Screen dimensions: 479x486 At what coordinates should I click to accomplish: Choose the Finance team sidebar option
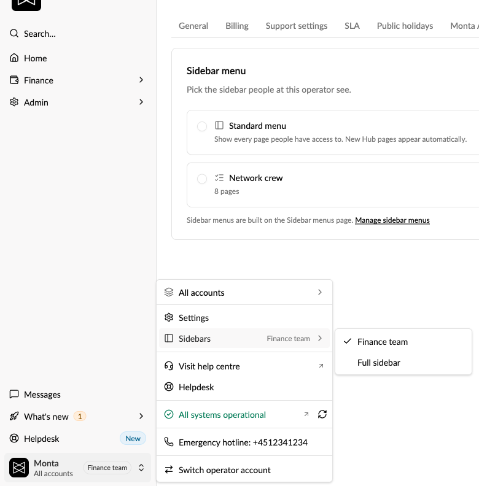pyautogui.click(x=403, y=342)
